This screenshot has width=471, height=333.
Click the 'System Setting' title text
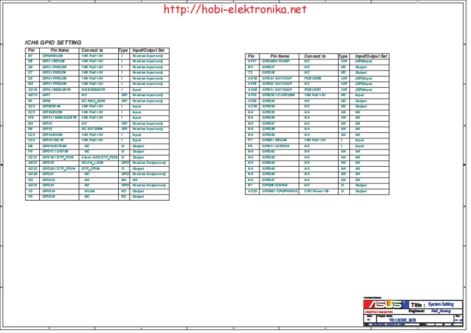(x=441, y=303)
